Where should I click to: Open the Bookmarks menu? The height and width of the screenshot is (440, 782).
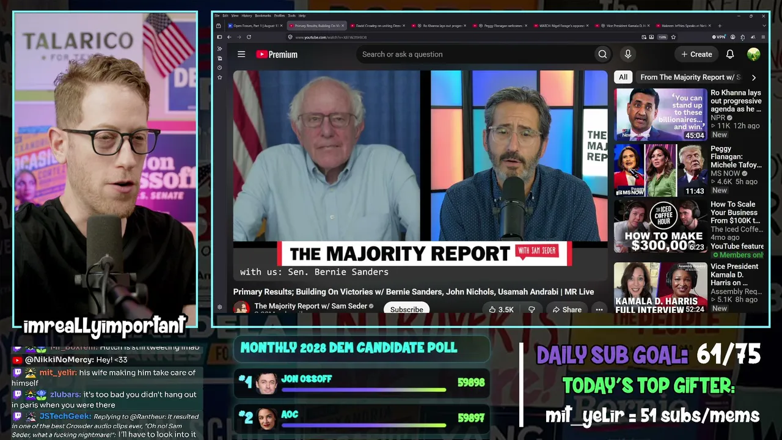point(263,15)
